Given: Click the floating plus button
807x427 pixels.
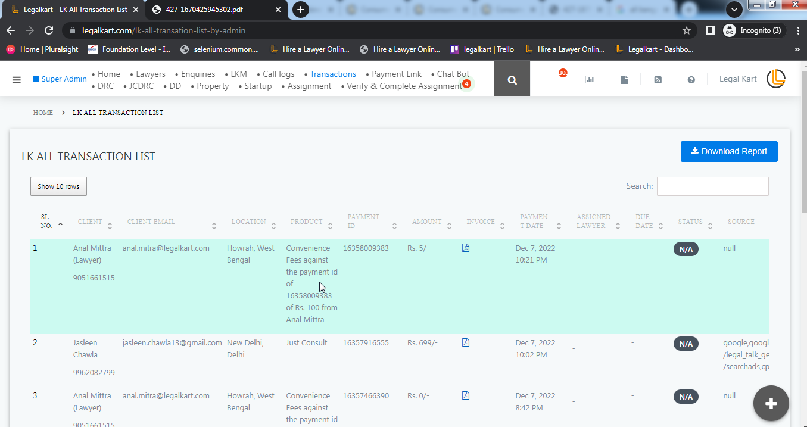Looking at the screenshot, I should click(771, 404).
